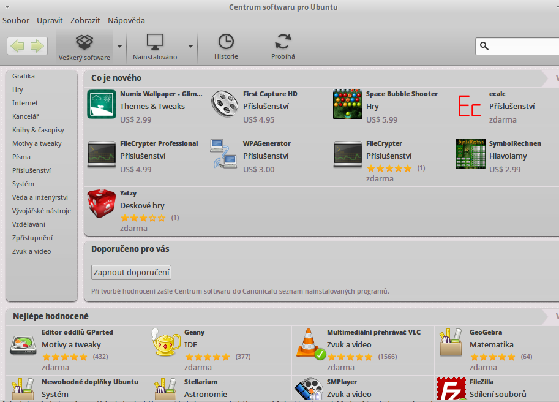Open the Yatzy red dice icon
Screen dimensions: 559x402
click(x=102, y=203)
